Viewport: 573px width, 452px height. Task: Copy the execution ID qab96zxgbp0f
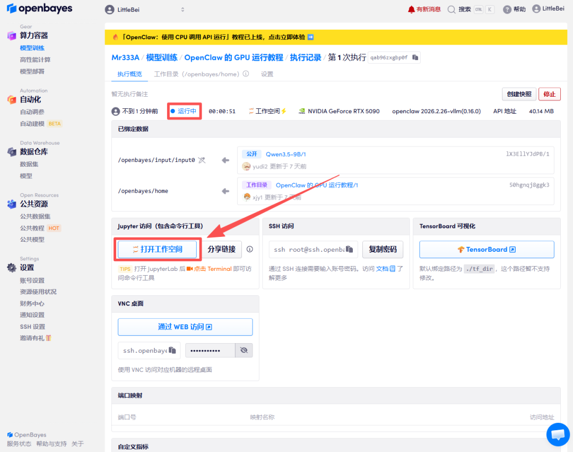tap(415, 57)
